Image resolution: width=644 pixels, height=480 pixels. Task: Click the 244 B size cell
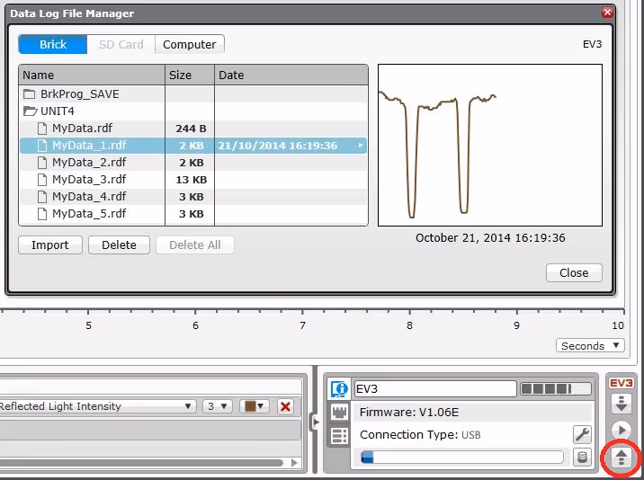point(191,129)
